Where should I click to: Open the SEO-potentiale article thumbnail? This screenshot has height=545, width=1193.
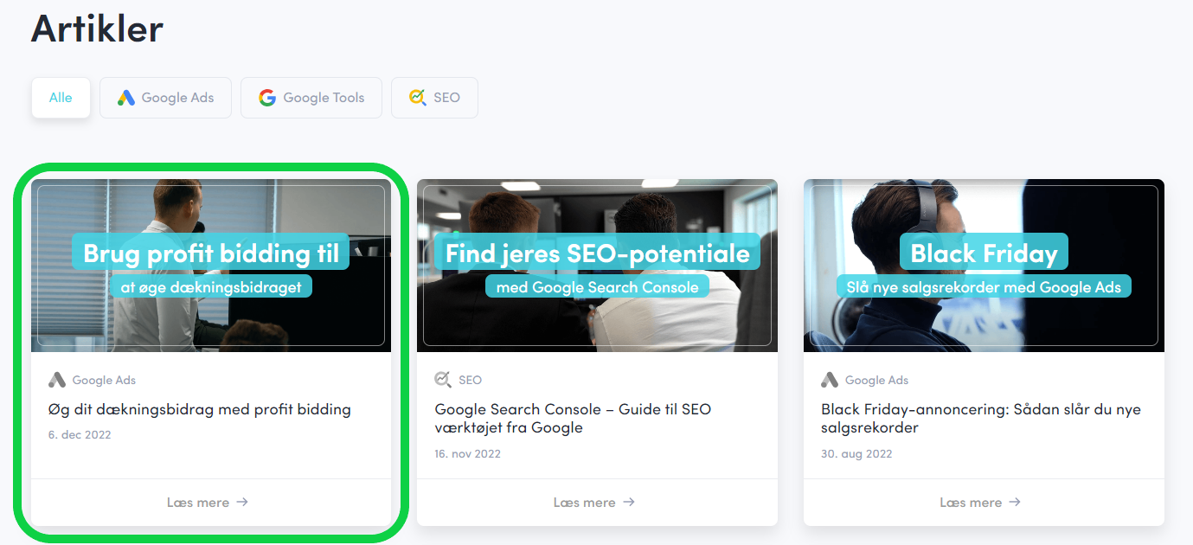coord(597,266)
